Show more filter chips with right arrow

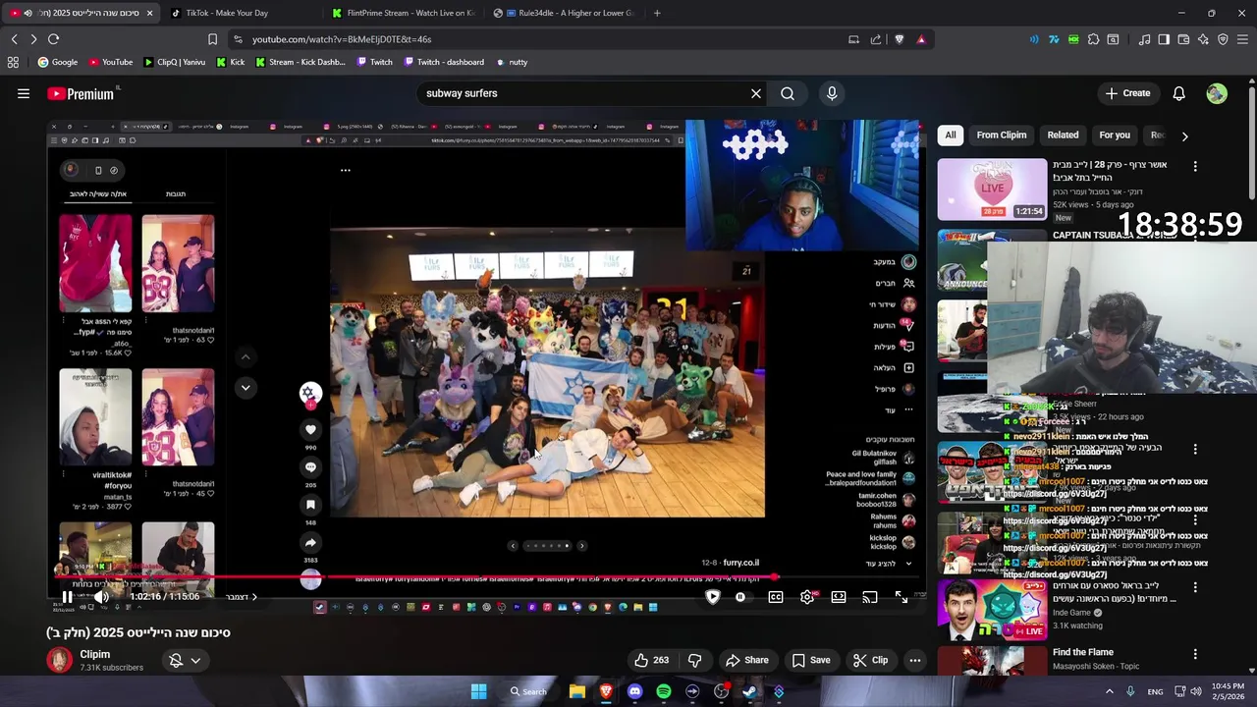1184,136
